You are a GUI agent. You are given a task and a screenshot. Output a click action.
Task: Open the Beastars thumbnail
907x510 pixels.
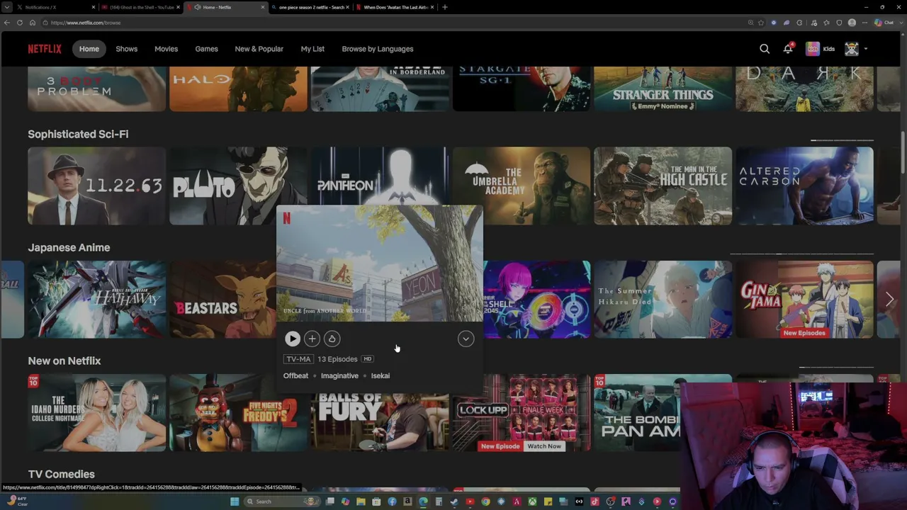222,300
